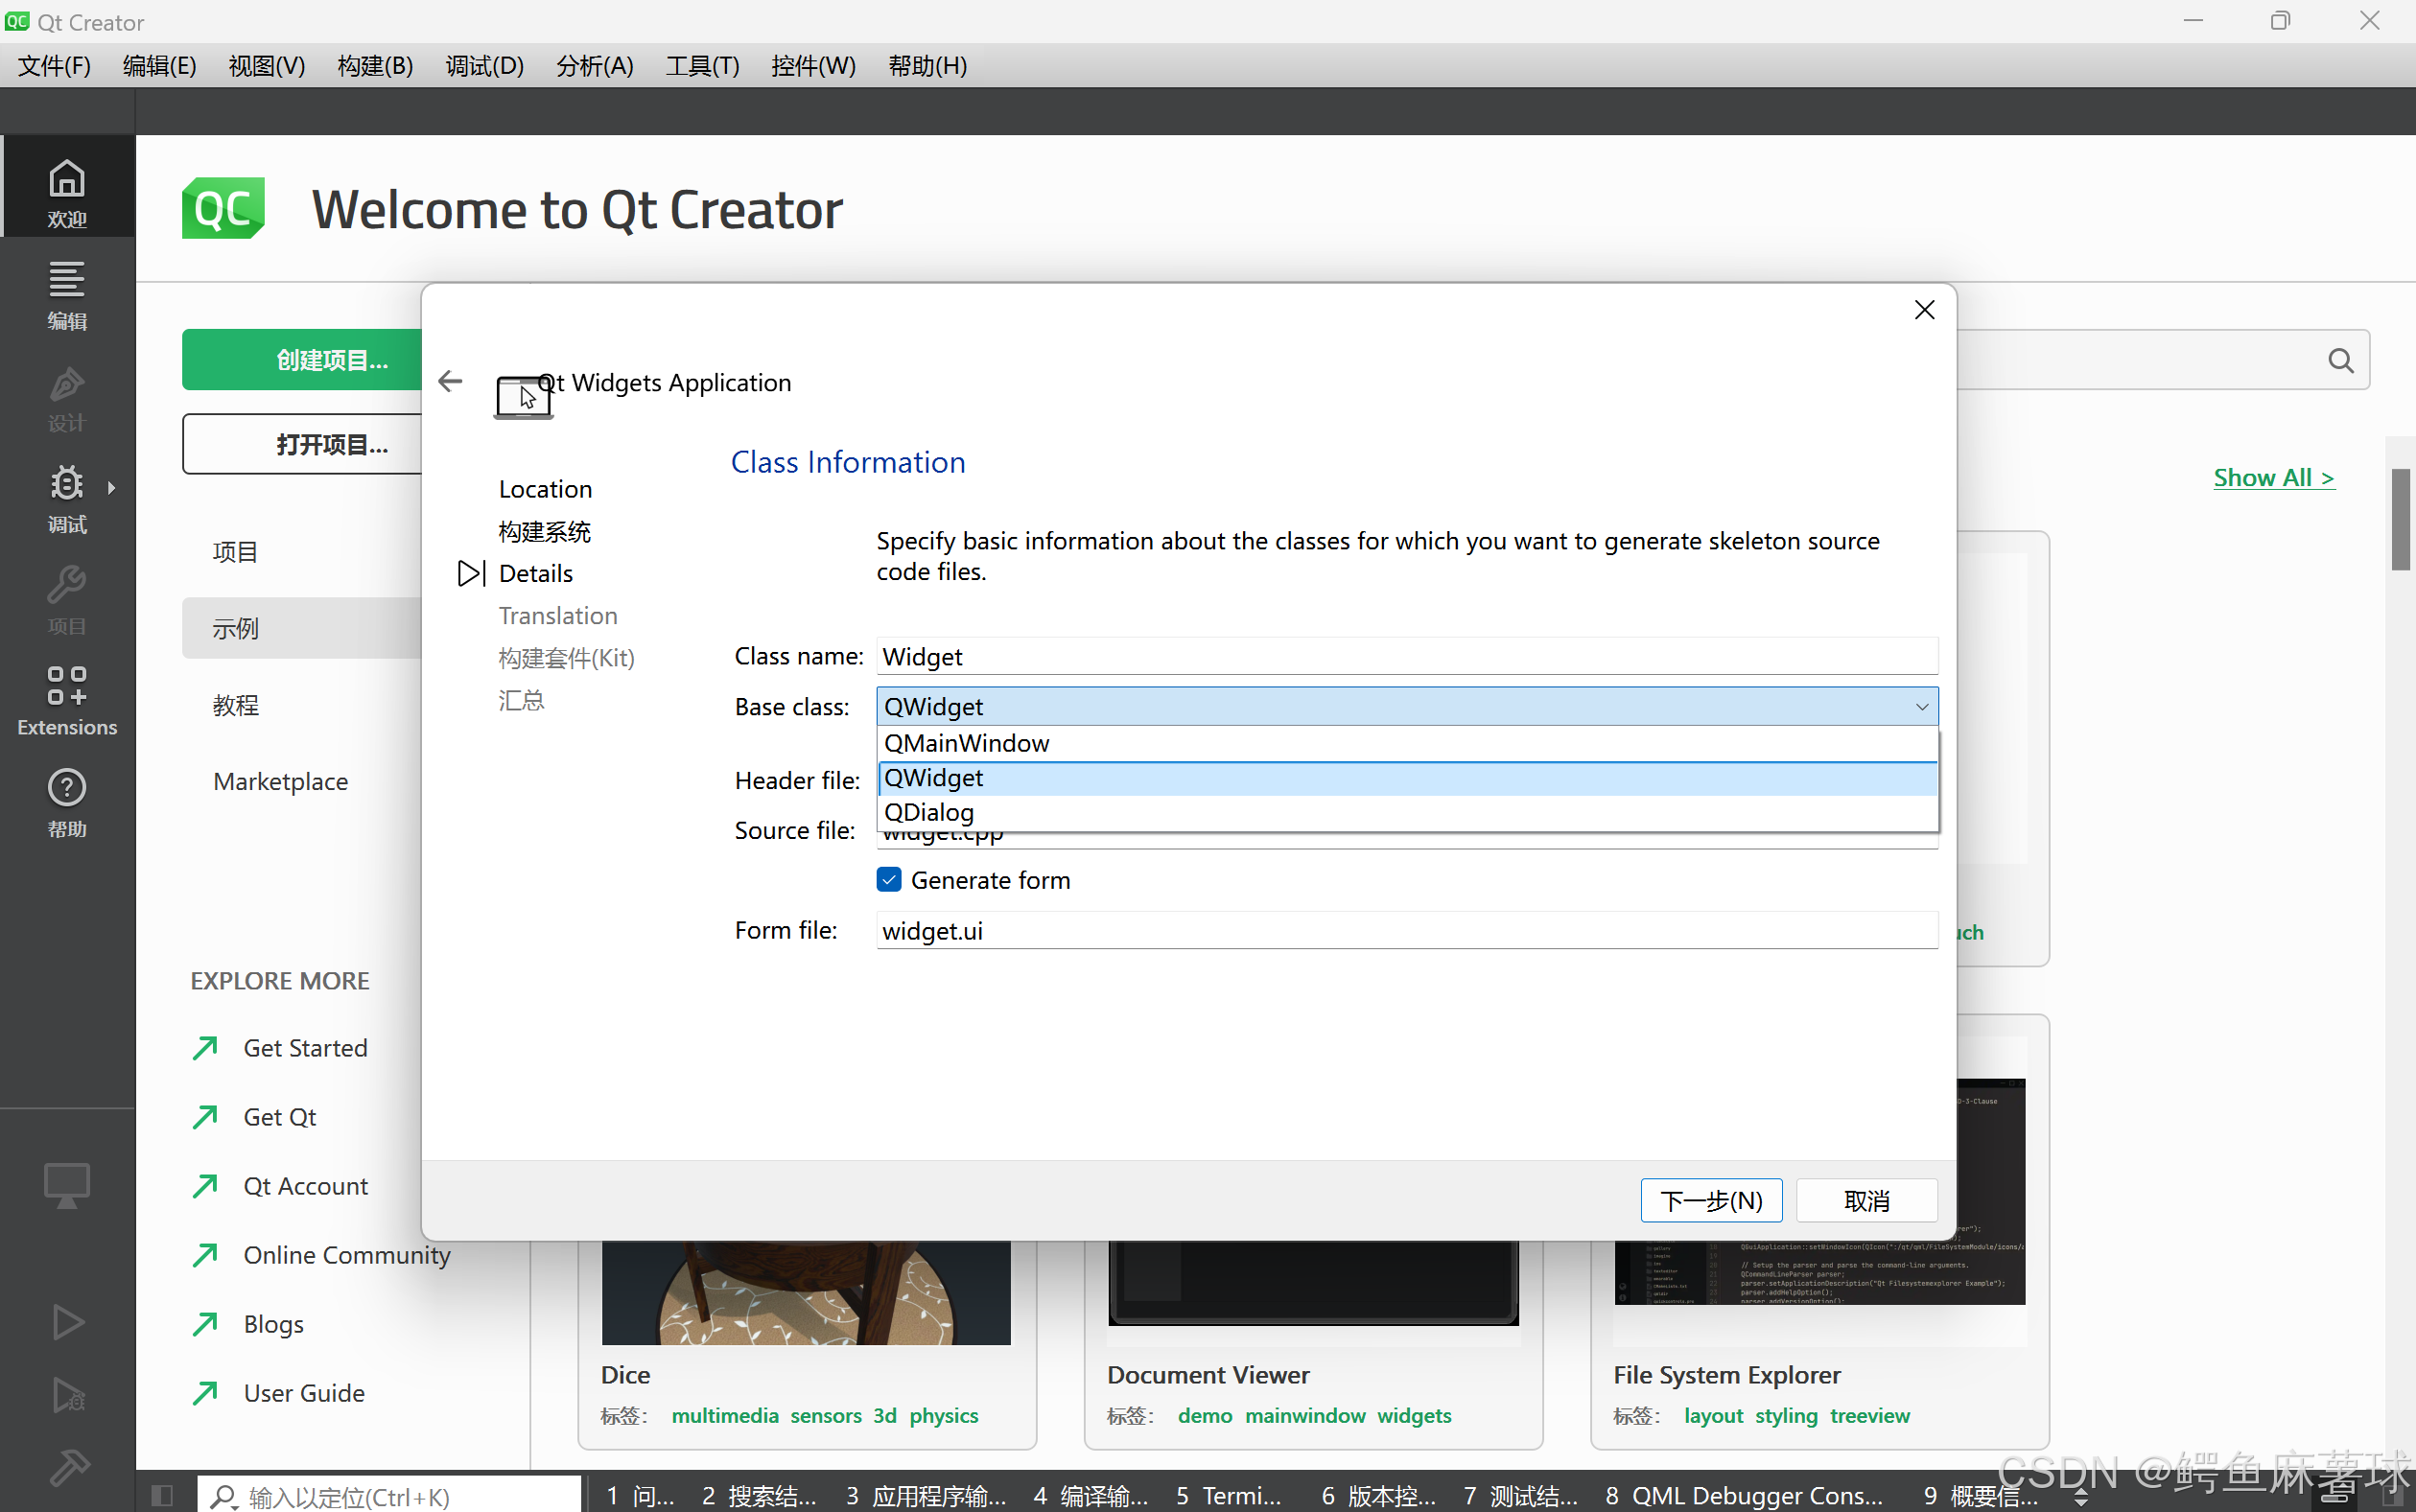
Task: Open the Dice example thumbnail
Action: (x=807, y=1292)
